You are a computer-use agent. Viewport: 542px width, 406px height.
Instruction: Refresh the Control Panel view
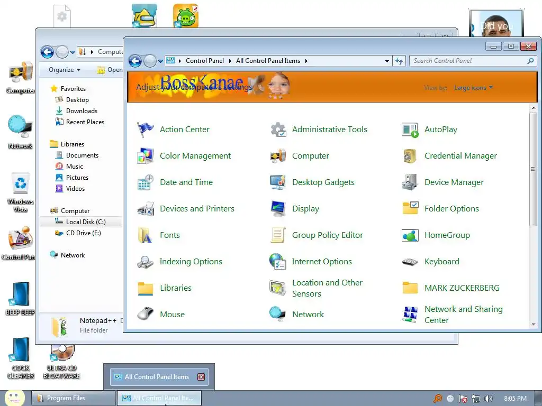[x=399, y=61]
